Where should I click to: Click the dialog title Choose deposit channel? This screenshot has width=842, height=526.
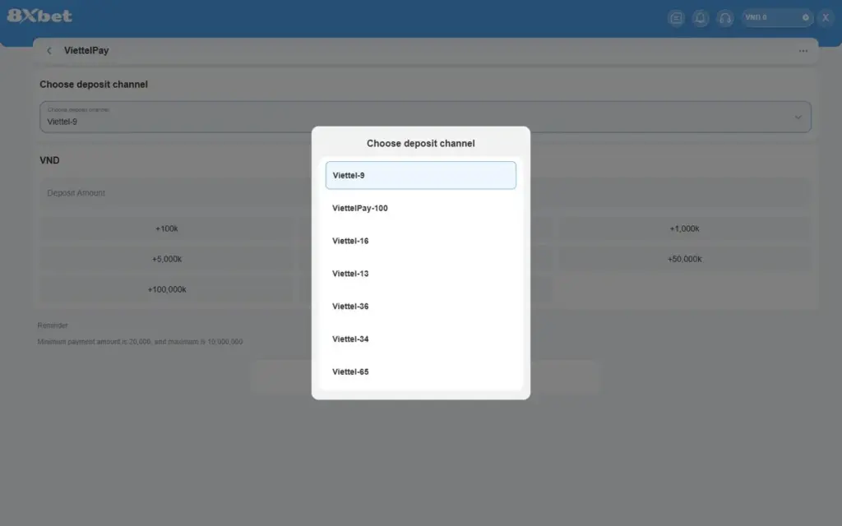pyautogui.click(x=420, y=143)
